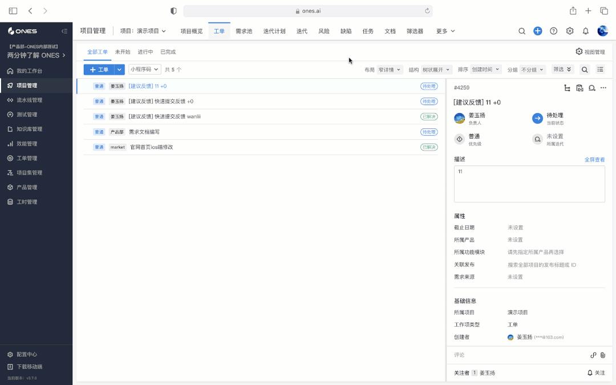Open the search icon in the top bar
The image size is (616, 385).
(x=522, y=31)
